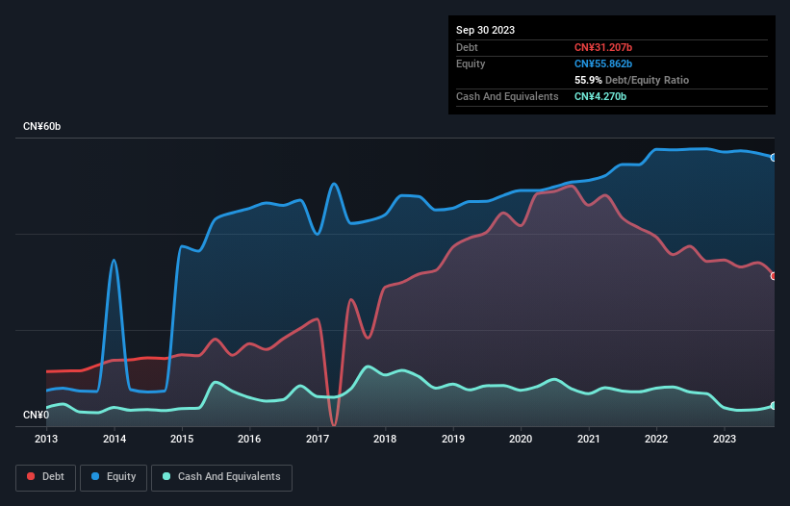Screen dimensions: 790x506
Task: Click the 2016 x-axis label
Action: tap(249, 439)
